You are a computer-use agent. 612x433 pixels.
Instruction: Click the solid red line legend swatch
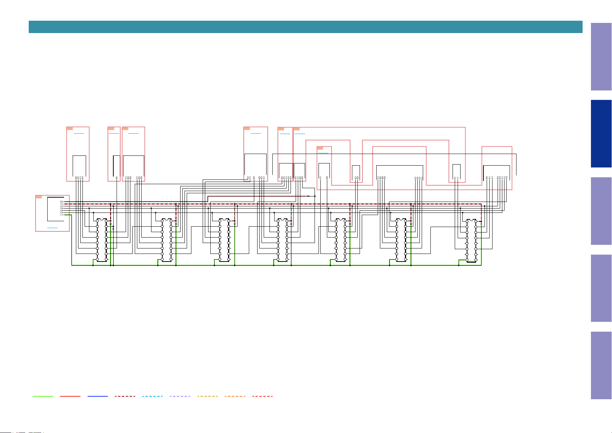(x=70, y=396)
